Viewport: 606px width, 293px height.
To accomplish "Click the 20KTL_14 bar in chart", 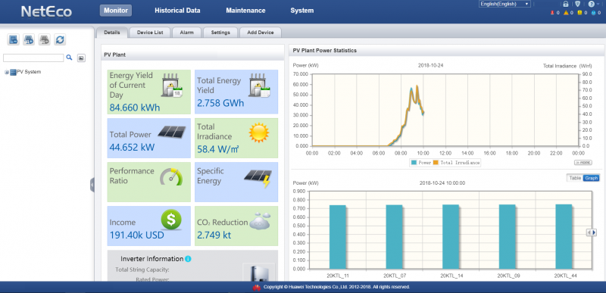I will (x=451, y=237).
